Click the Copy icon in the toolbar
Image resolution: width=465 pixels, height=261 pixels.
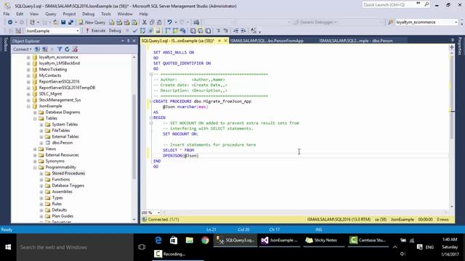pos(152,22)
